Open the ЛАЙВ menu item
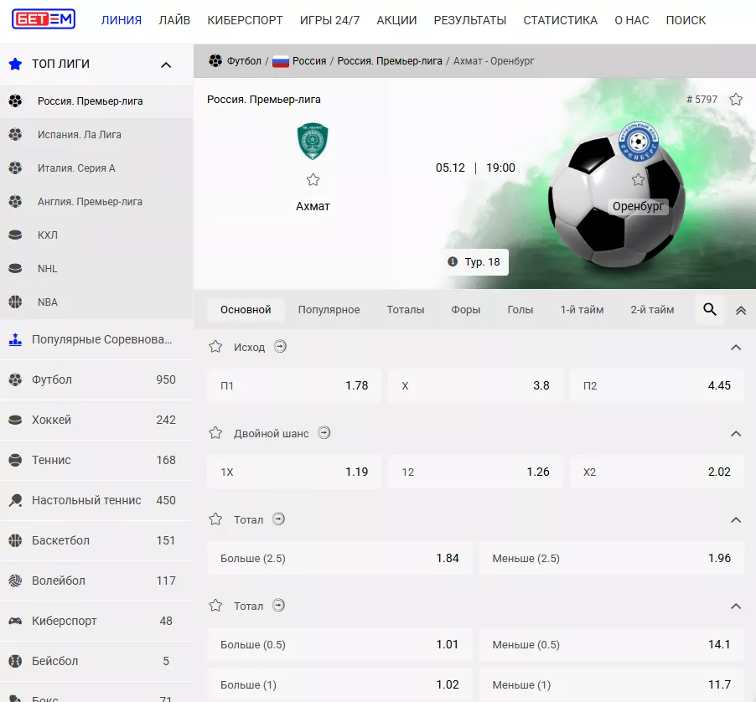Viewport: 756px width, 702px height. click(x=174, y=20)
